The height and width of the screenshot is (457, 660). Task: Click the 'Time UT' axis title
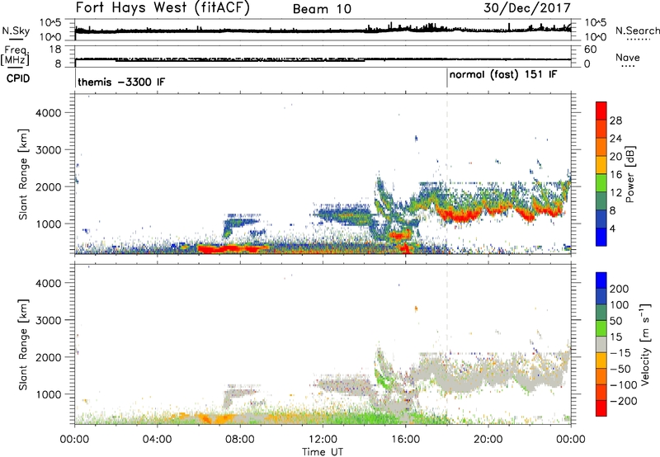(x=323, y=451)
